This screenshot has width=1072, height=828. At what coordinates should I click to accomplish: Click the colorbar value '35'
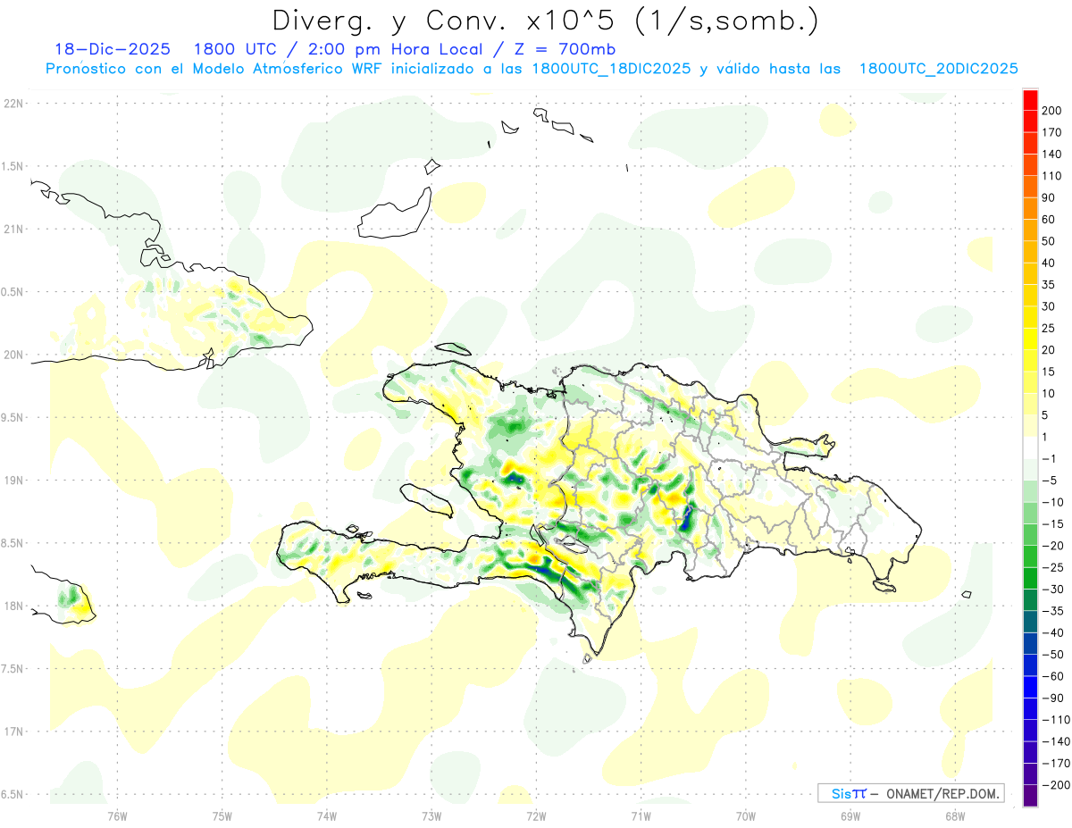(x=1049, y=284)
